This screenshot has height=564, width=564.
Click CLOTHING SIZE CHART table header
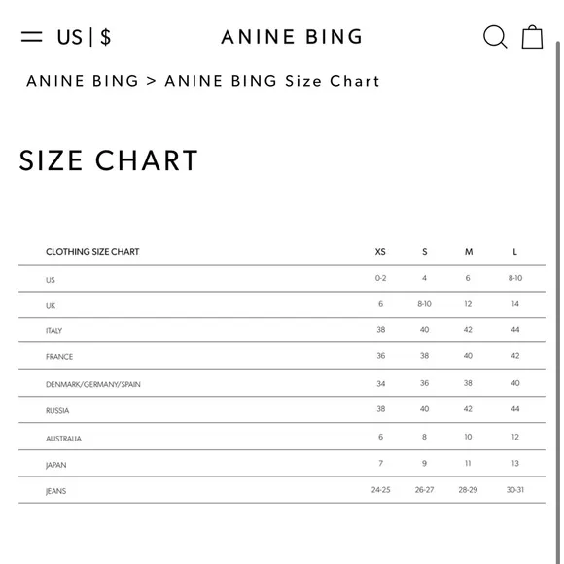(92, 252)
